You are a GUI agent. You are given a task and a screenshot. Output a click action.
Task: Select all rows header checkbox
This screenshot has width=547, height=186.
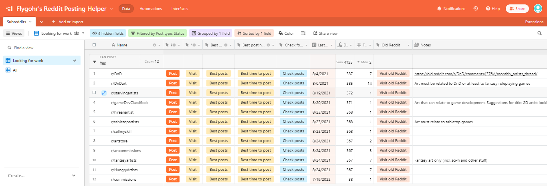pos(94,45)
